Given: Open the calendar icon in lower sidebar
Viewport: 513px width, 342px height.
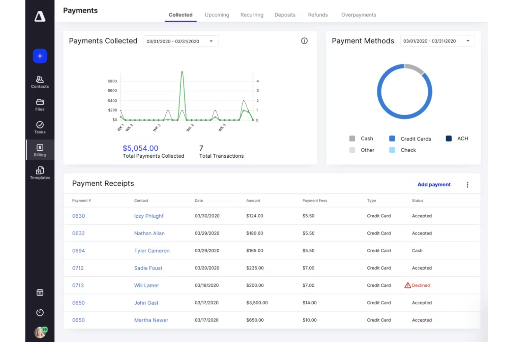Looking at the screenshot, I should pos(40,292).
